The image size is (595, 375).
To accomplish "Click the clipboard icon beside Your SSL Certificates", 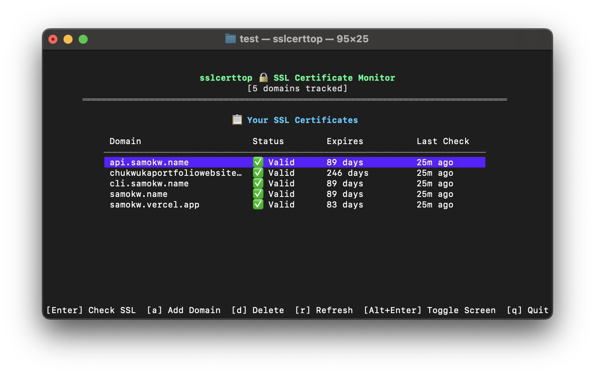I will point(237,120).
